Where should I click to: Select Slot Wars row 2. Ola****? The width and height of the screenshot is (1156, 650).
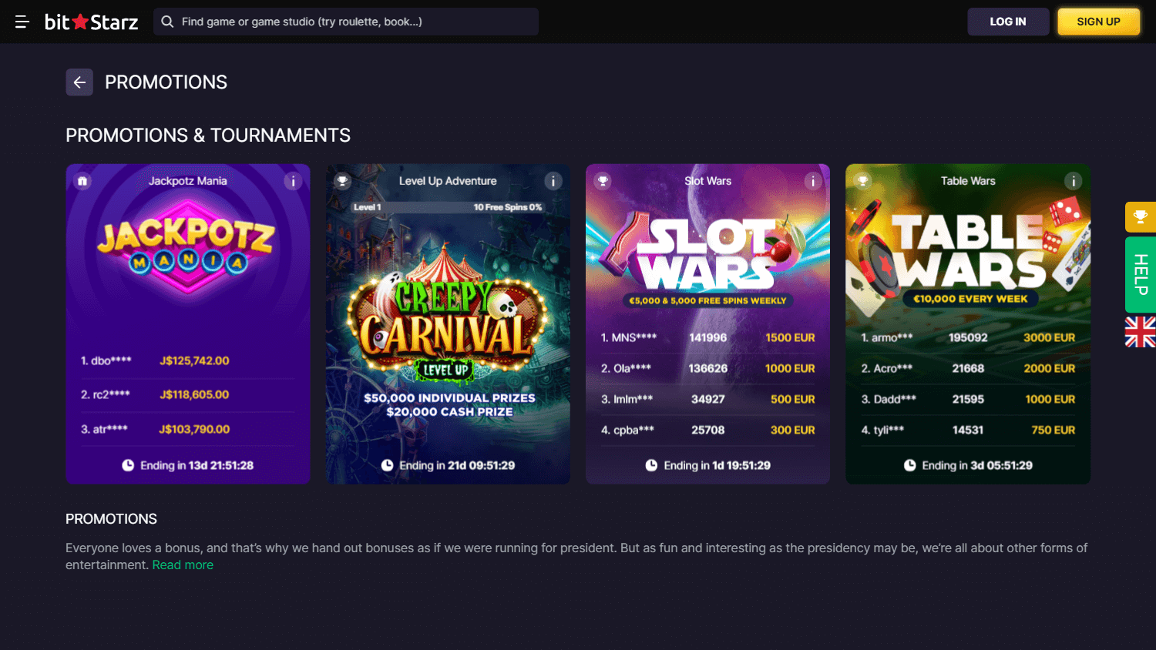(707, 368)
